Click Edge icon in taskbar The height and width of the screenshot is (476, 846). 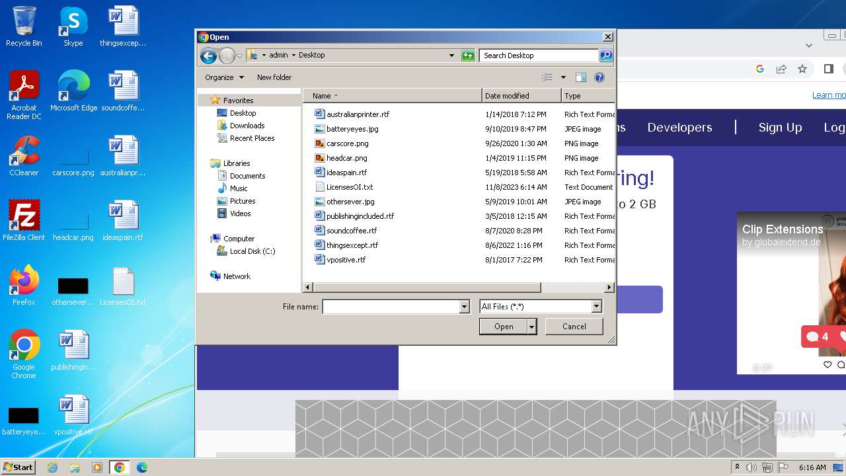click(x=141, y=467)
